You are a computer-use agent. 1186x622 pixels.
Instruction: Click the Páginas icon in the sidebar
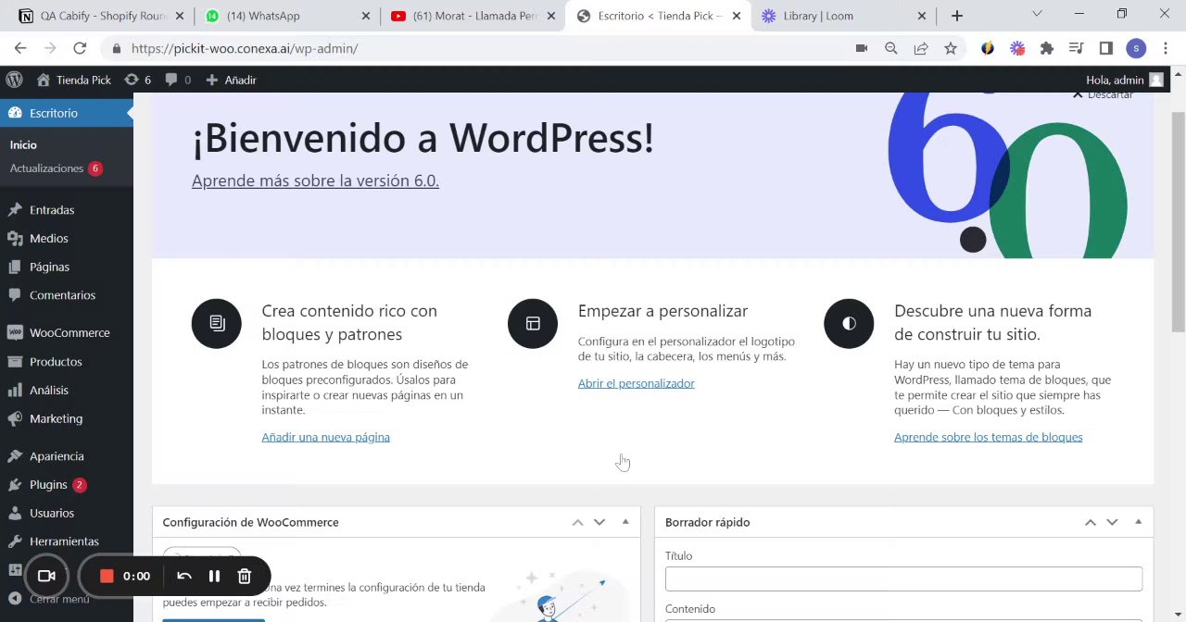pos(14,267)
